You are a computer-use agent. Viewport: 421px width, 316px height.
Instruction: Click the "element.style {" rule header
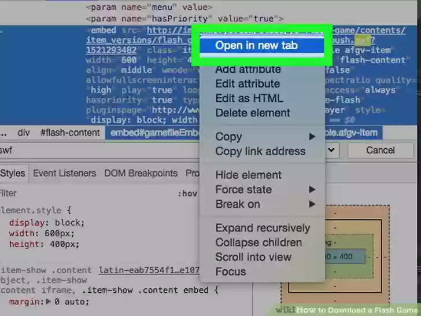(x=36, y=211)
